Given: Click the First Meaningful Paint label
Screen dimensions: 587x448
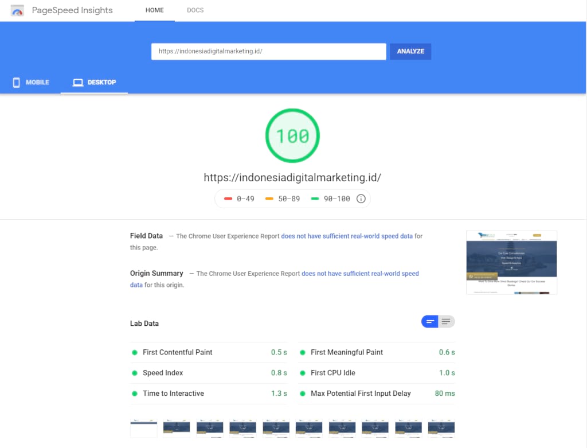Looking at the screenshot, I should (347, 352).
